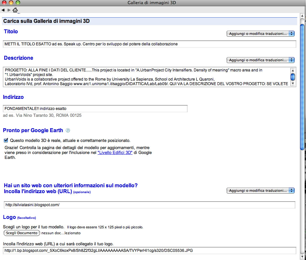Viewport: 306px width, 260px height.
Task: Open translations dropdown in the Titolo section
Action: [x=260, y=34]
